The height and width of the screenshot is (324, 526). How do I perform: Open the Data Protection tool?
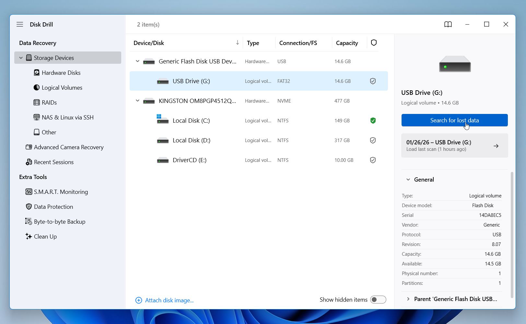click(53, 207)
